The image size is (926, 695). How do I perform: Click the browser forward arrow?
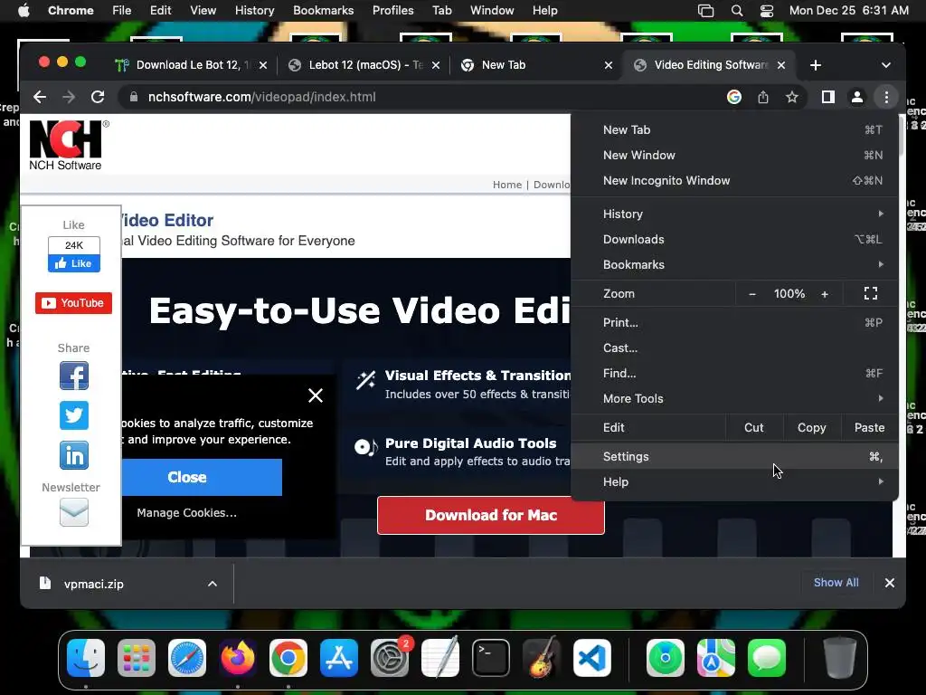point(69,97)
